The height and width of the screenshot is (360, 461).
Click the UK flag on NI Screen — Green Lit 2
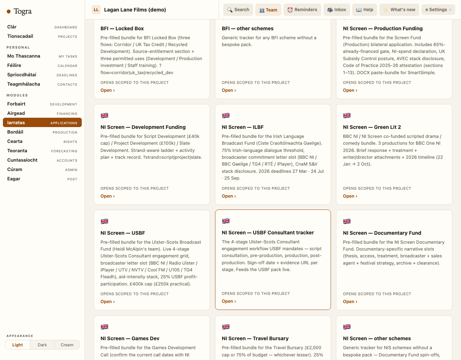point(347,116)
